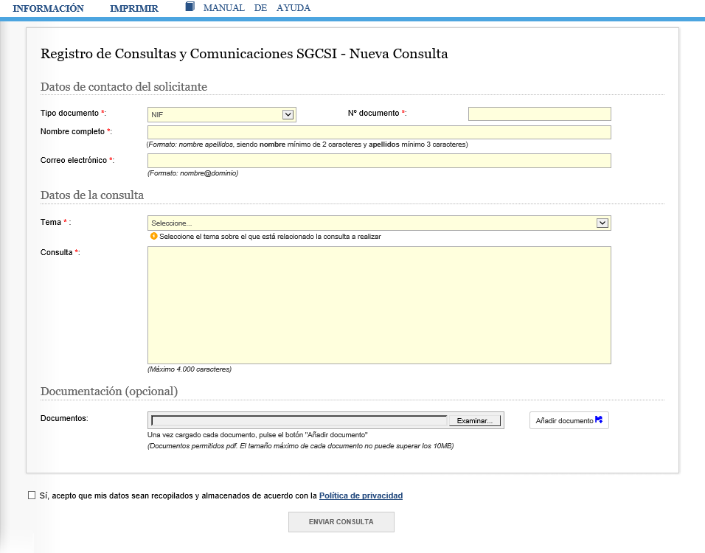Click inside the Consulta text area
Image resolution: width=705 pixels, height=553 pixels.
click(379, 305)
